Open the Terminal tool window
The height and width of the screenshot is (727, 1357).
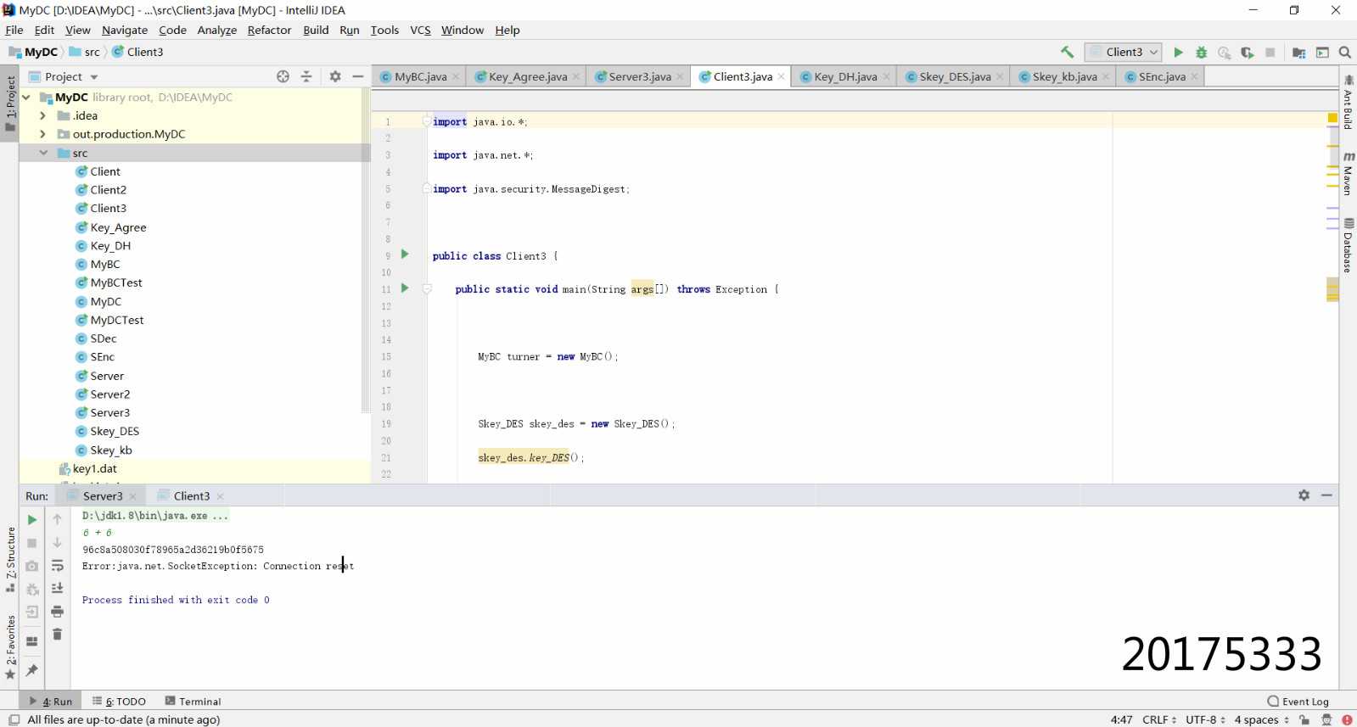tap(193, 702)
